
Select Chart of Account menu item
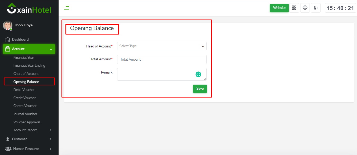coord(26,74)
